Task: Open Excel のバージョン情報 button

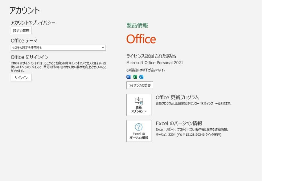Action: point(139,131)
